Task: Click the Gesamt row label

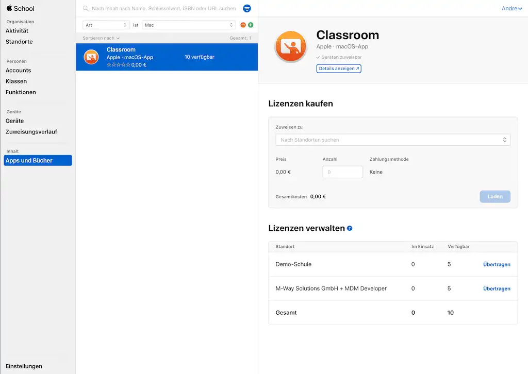Action: click(286, 313)
